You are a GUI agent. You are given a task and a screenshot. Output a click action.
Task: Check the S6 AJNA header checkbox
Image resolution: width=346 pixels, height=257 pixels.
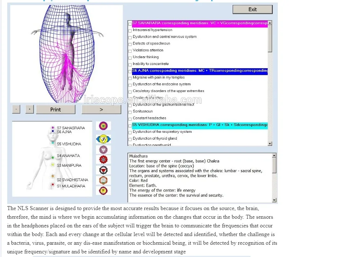click(x=130, y=71)
